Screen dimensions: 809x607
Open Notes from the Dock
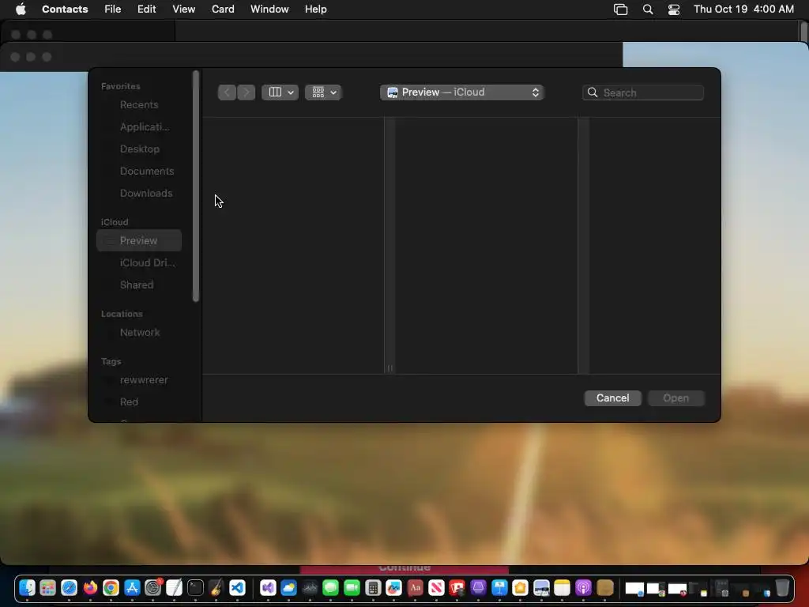click(x=563, y=588)
